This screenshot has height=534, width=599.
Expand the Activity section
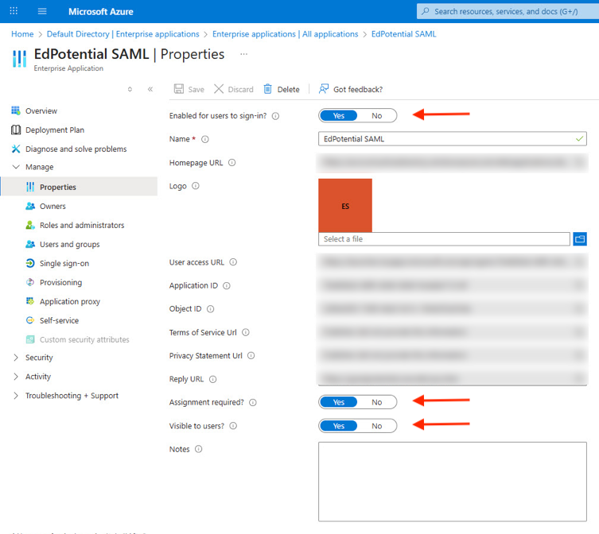(x=16, y=377)
